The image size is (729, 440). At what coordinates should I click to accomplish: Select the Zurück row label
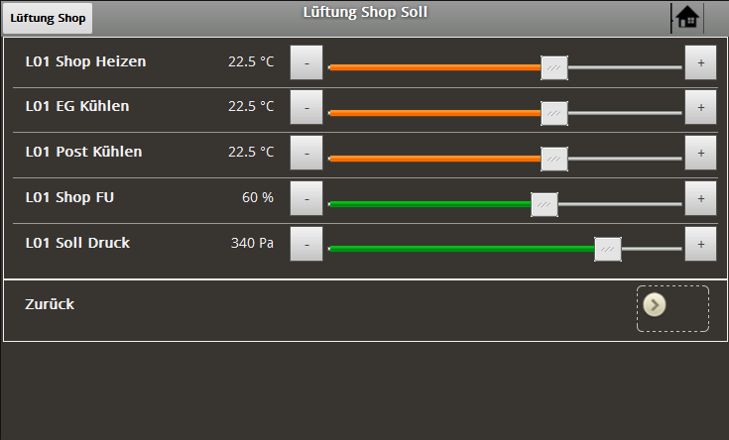click(50, 304)
